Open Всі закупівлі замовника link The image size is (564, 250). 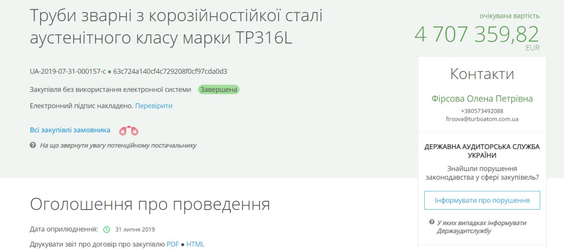(70, 130)
